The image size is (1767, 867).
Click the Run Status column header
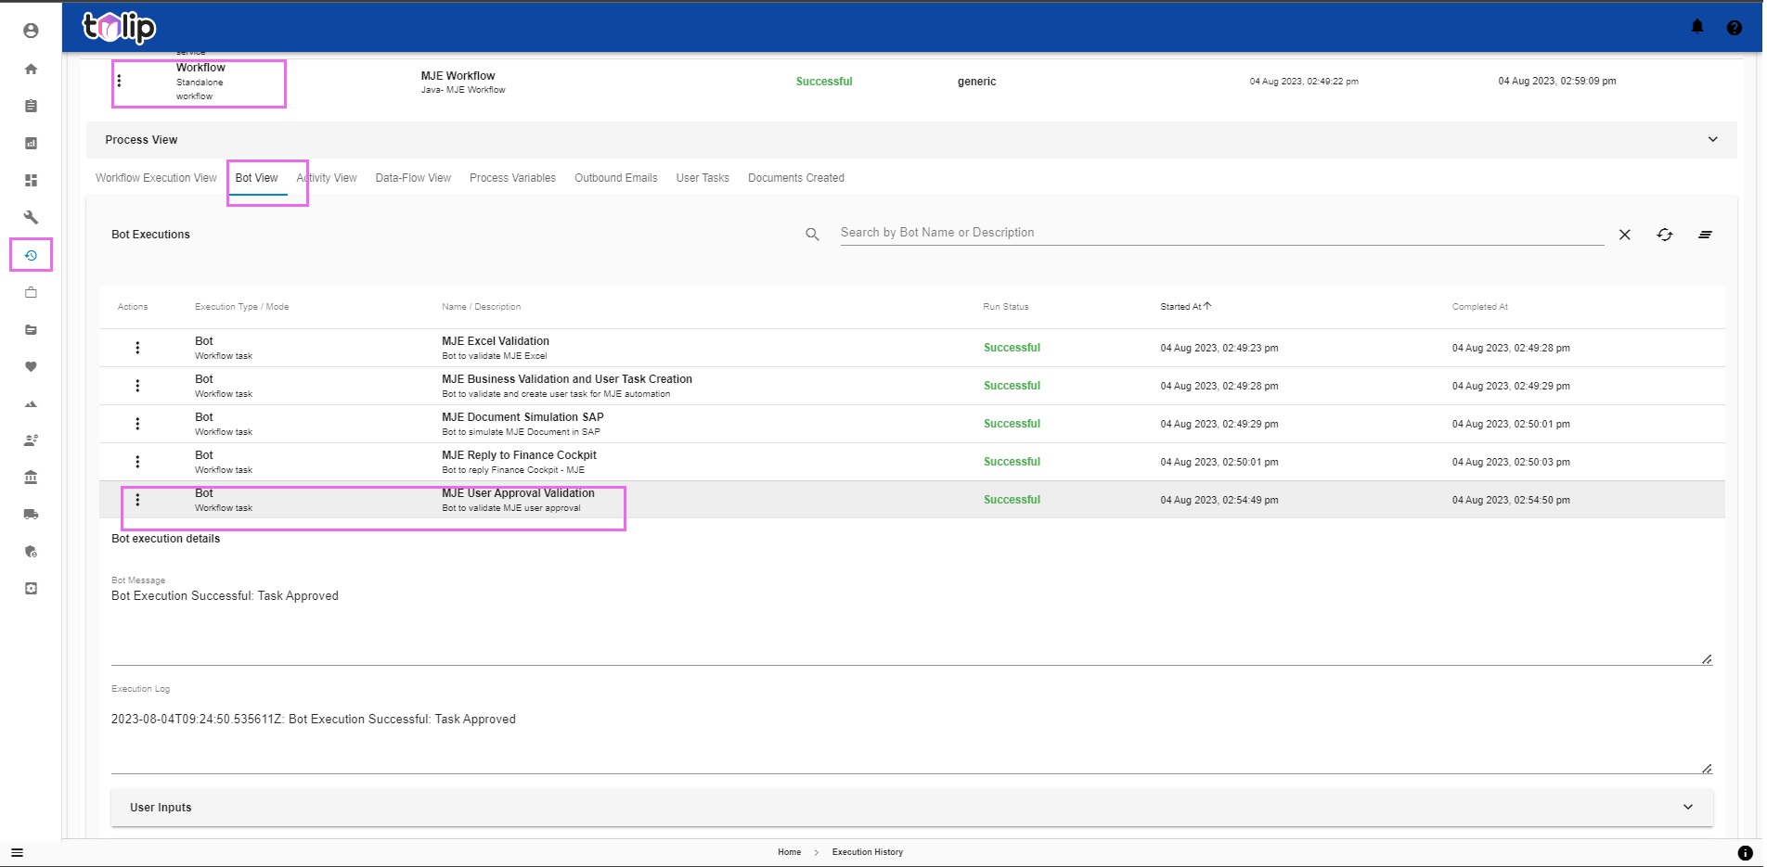[1006, 307]
